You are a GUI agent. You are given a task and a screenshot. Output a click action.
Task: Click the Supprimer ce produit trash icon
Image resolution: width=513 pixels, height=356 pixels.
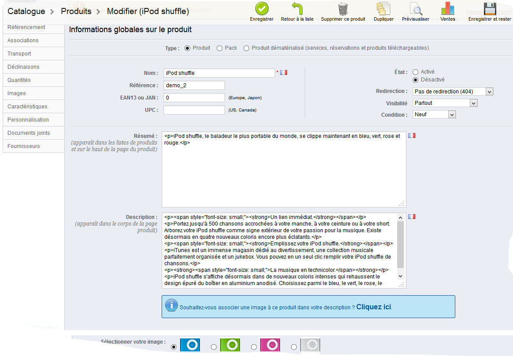click(x=343, y=9)
